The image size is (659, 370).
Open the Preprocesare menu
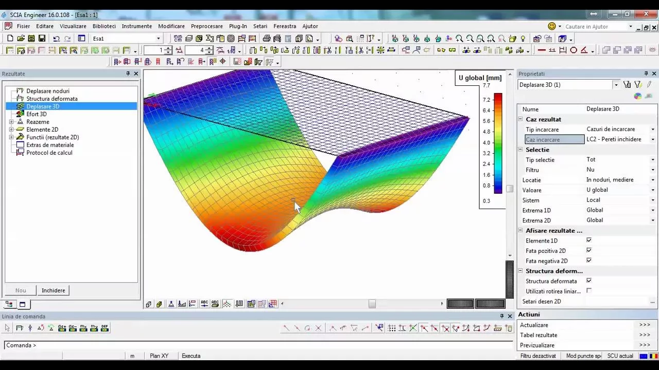(207, 26)
